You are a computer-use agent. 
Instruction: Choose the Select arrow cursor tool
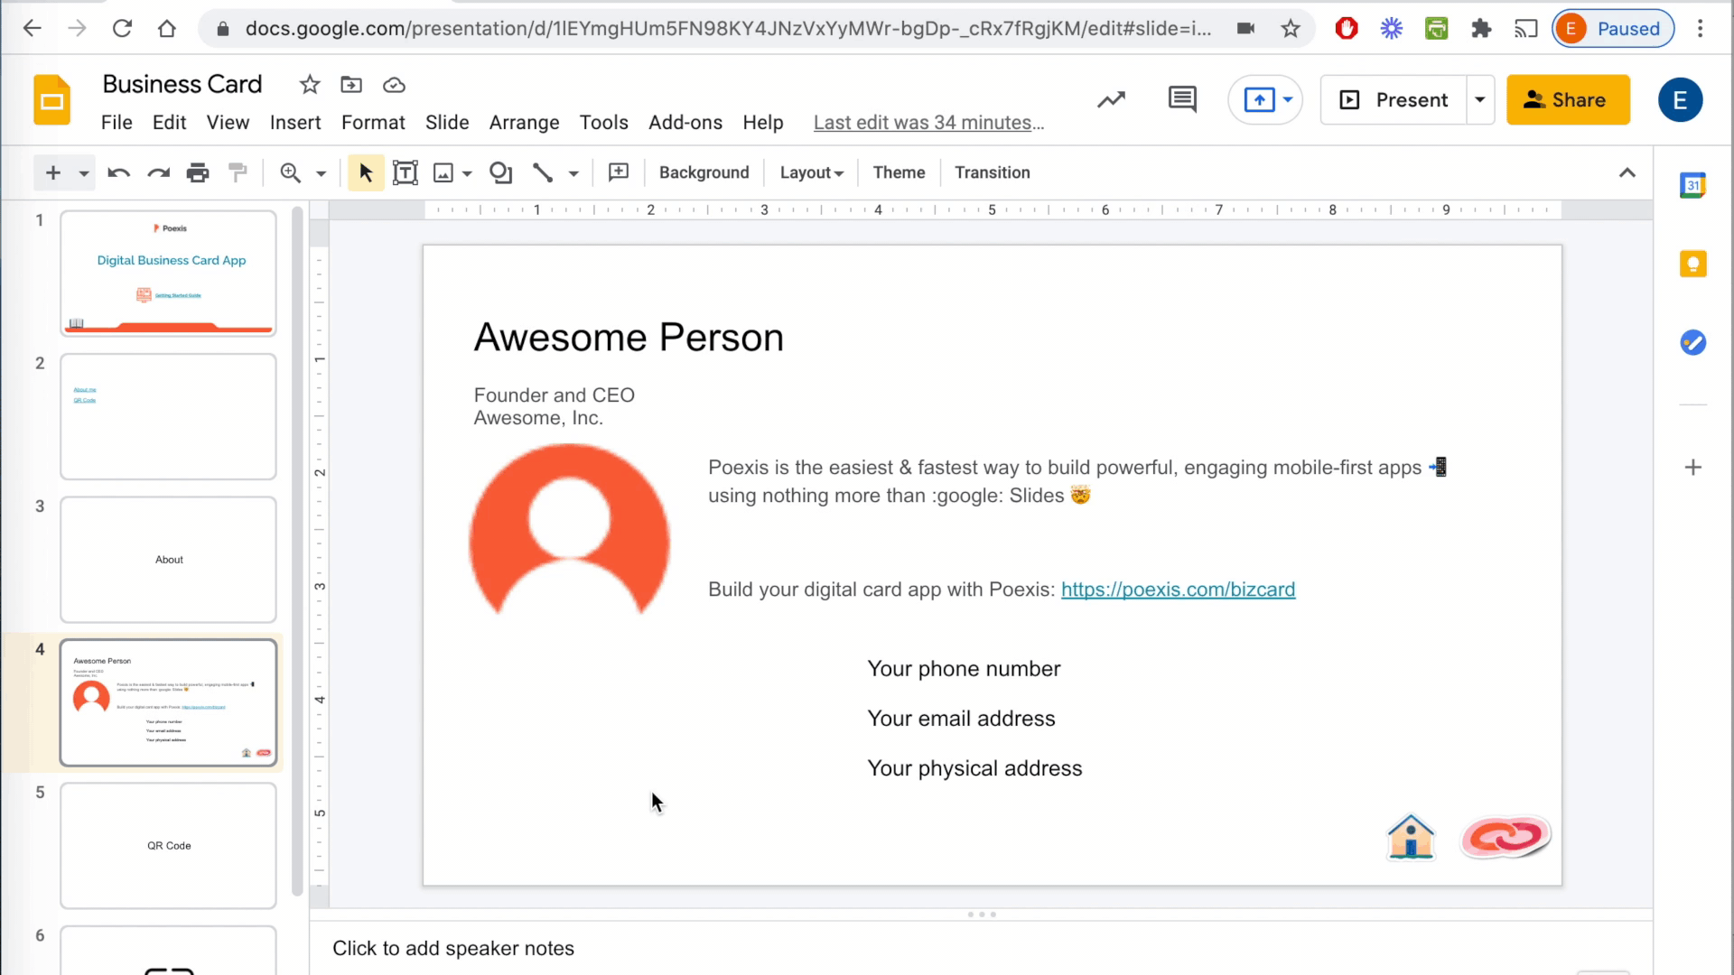[x=366, y=172]
